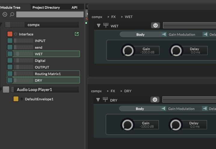This screenshot has height=149, width=216.
Task: Click the search magnifier icon in Module Tree
Action: coord(12,14)
